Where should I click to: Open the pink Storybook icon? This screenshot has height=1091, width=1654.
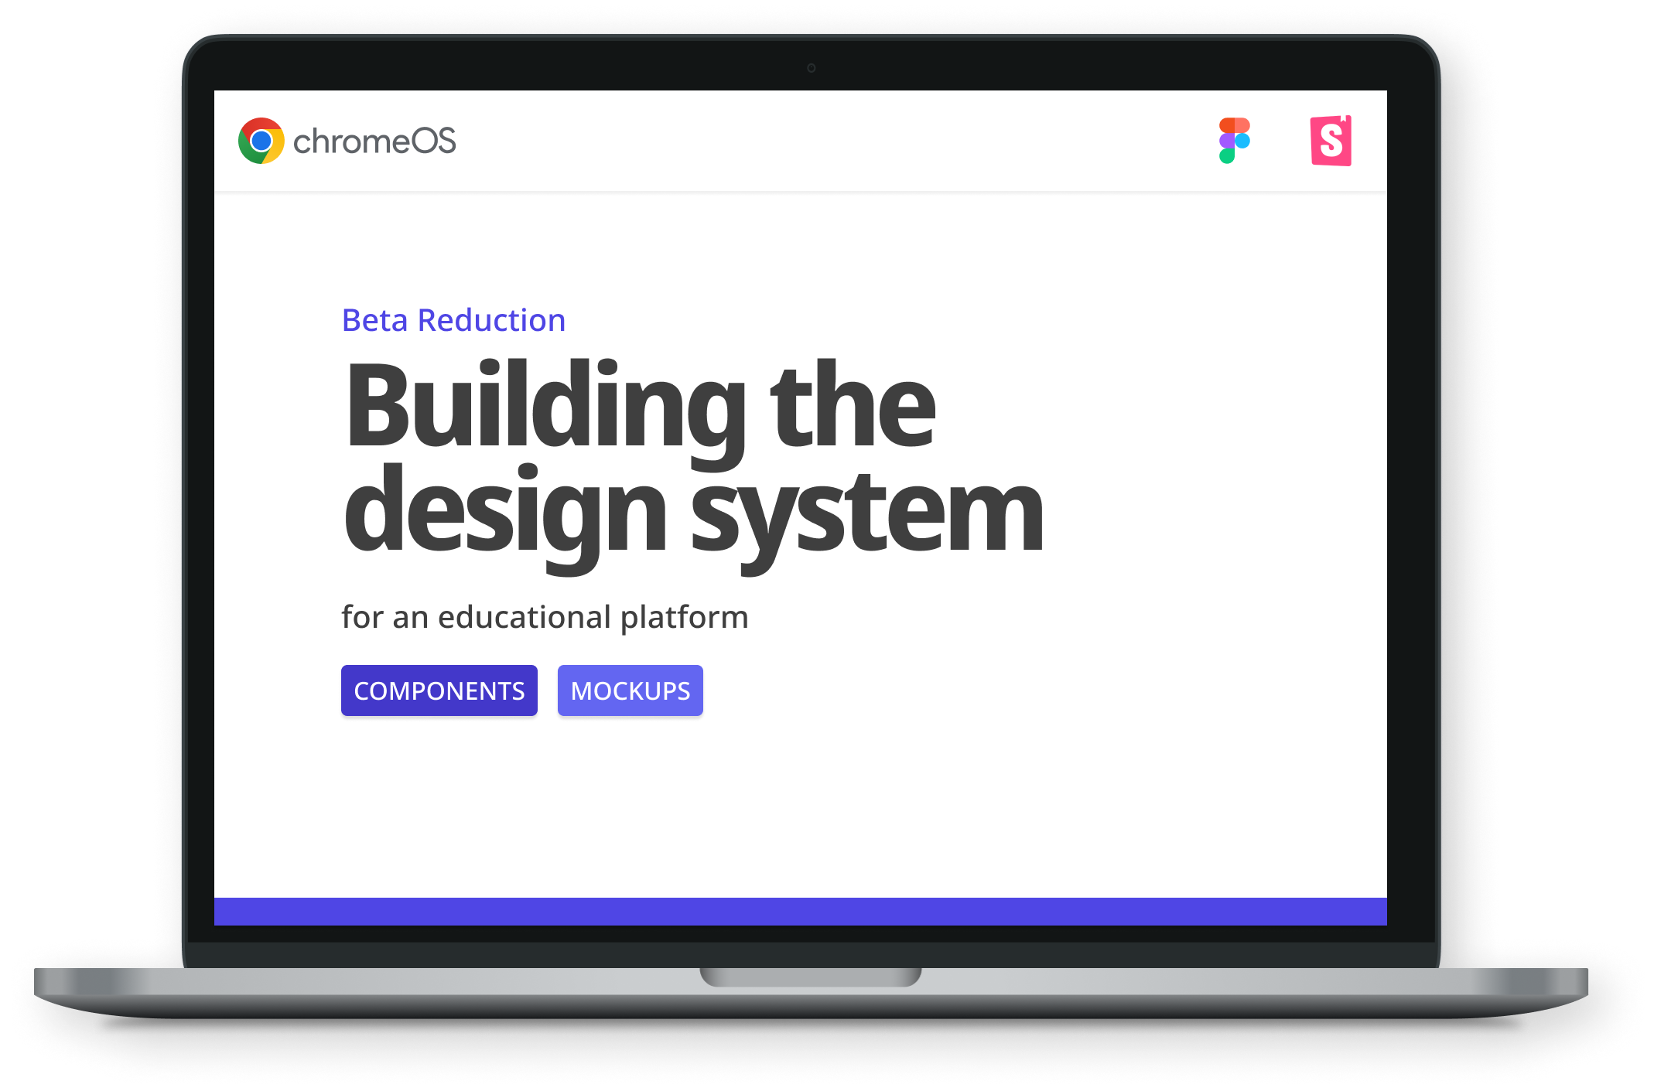click(x=1331, y=141)
